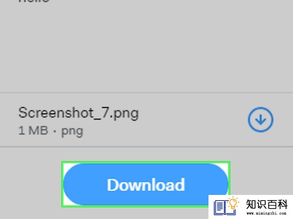Click the blank space left of Download button
This screenshot has height=219, width=293.
coord(31,185)
